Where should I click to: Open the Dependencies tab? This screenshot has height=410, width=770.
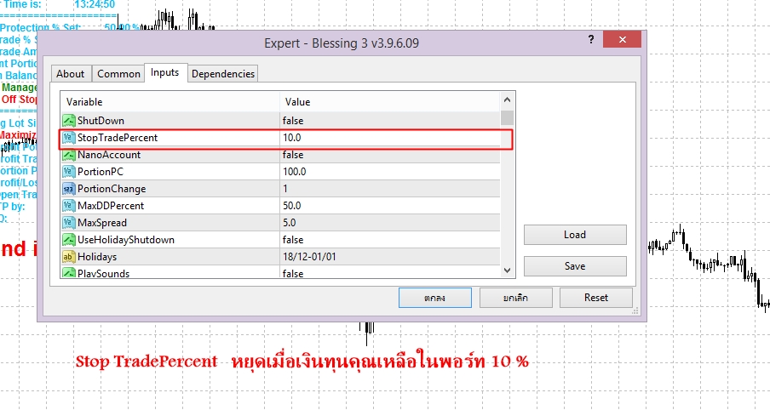tap(223, 73)
